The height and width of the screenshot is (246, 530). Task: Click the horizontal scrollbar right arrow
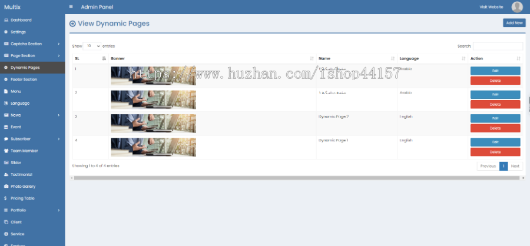524,178
